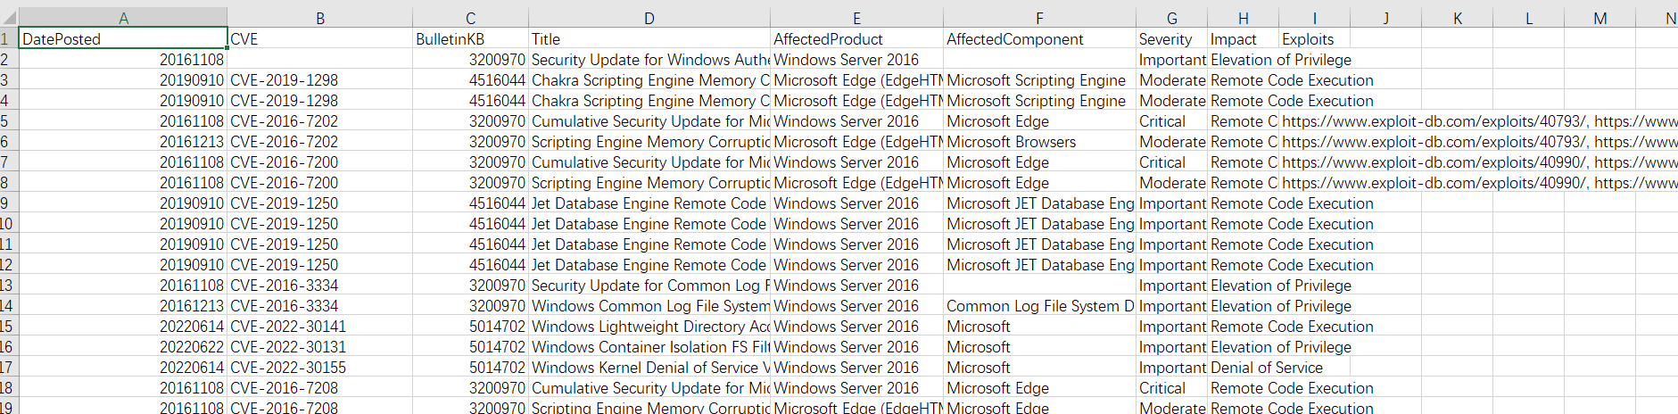Select row 12 header

(7, 265)
